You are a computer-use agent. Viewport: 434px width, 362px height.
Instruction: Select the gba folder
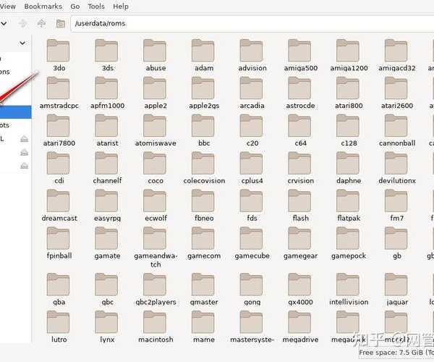point(59,290)
